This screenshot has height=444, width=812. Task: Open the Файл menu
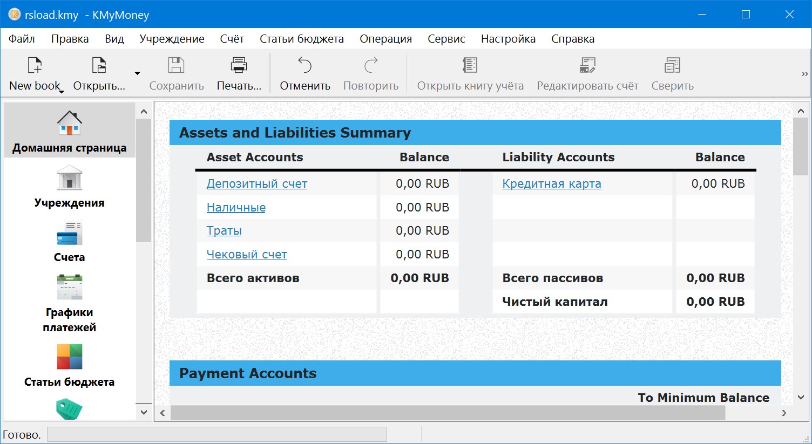point(22,39)
